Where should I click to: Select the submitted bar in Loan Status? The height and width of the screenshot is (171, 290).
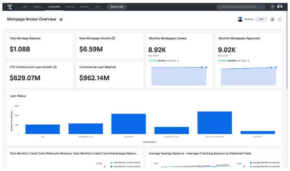tap(258, 132)
